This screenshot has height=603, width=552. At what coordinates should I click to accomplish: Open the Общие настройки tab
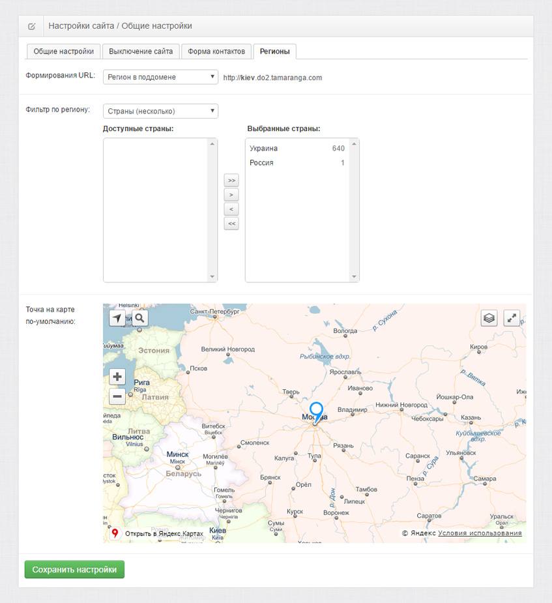tap(63, 51)
